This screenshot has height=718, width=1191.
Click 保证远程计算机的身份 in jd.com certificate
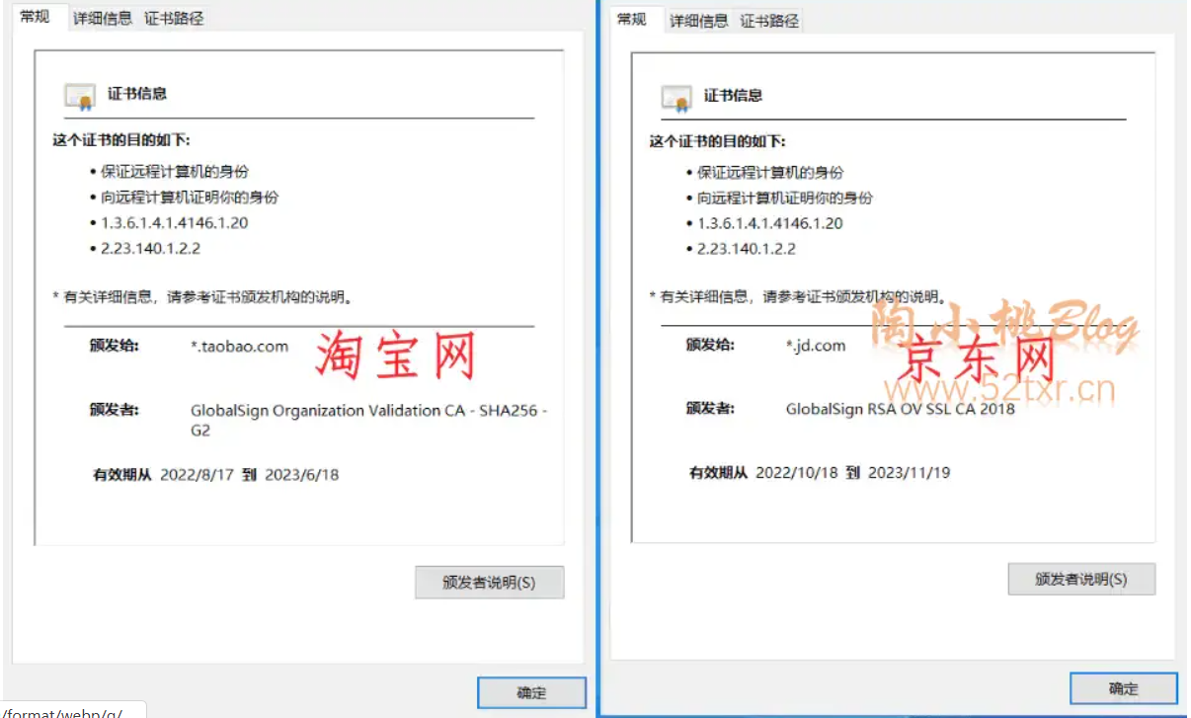click(x=771, y=173)
